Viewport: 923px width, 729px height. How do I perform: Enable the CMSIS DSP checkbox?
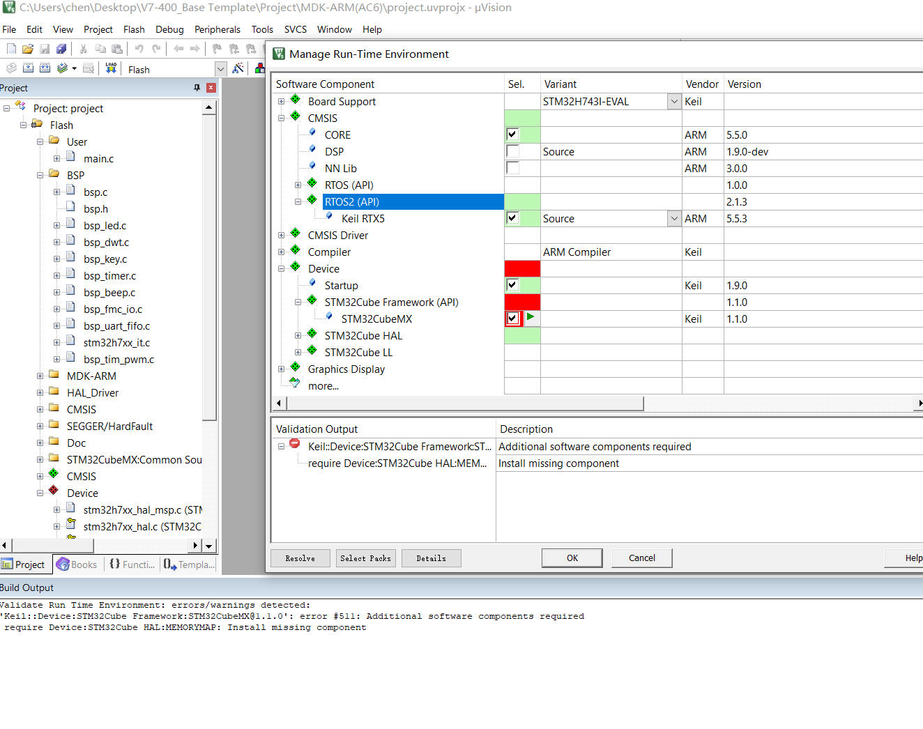[512, 151]
